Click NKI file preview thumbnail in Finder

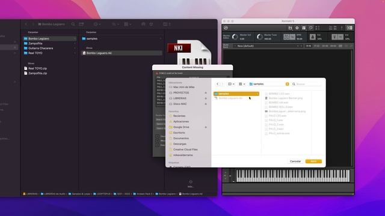coord(189,52)
